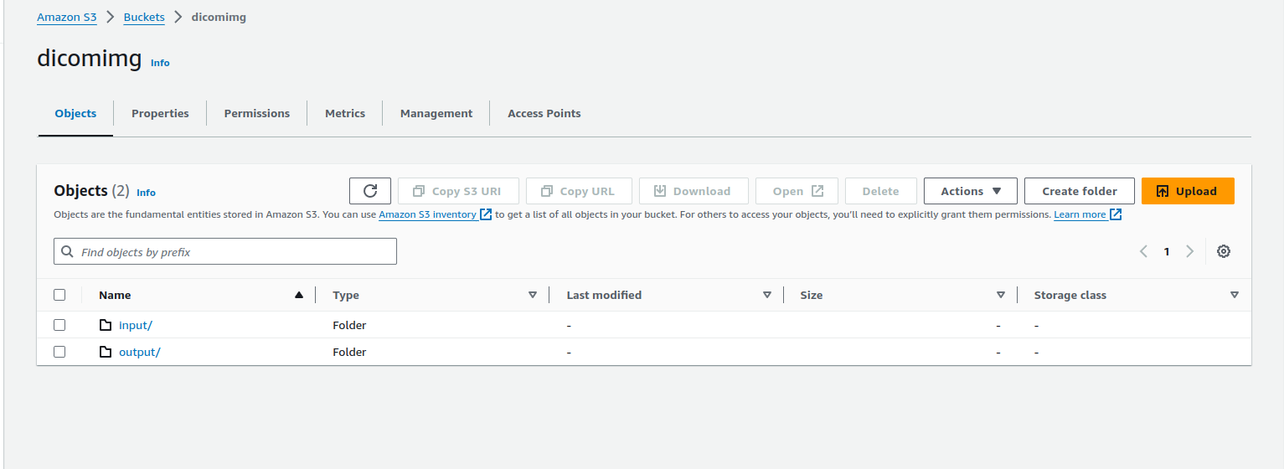Click the refresh objects icon button

pos(370,191)
